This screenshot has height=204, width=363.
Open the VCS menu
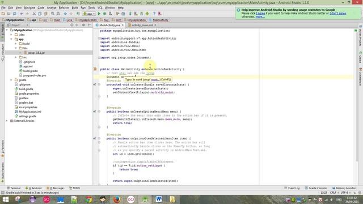coord(100,7)
